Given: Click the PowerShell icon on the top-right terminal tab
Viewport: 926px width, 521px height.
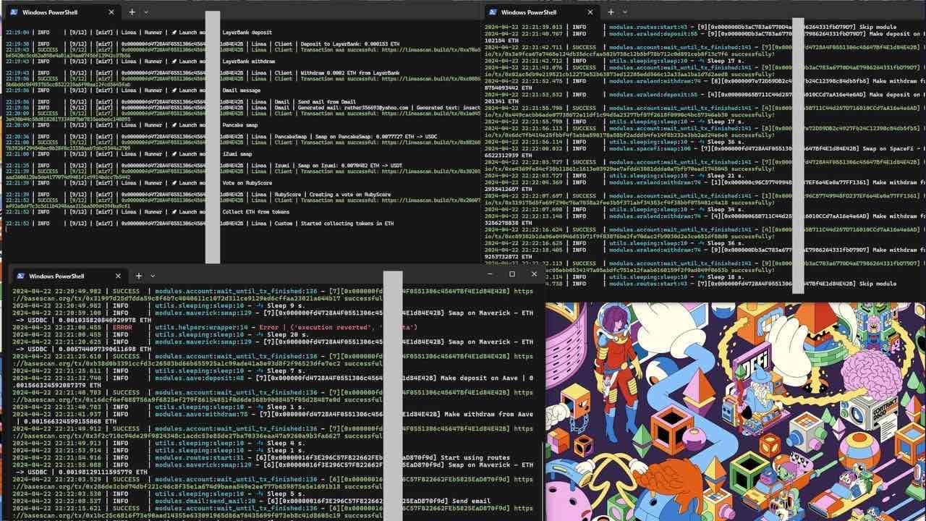Looking at the screenshot, I should coord(492,12).
